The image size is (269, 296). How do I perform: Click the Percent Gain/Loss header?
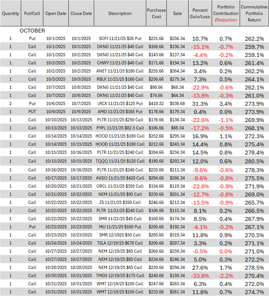[x=200, y=13]
